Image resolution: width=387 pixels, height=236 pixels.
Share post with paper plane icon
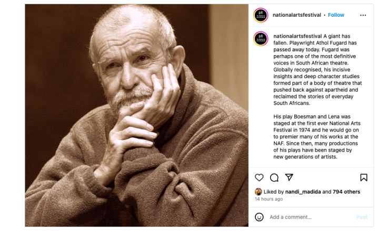click(x=289, y=177)
